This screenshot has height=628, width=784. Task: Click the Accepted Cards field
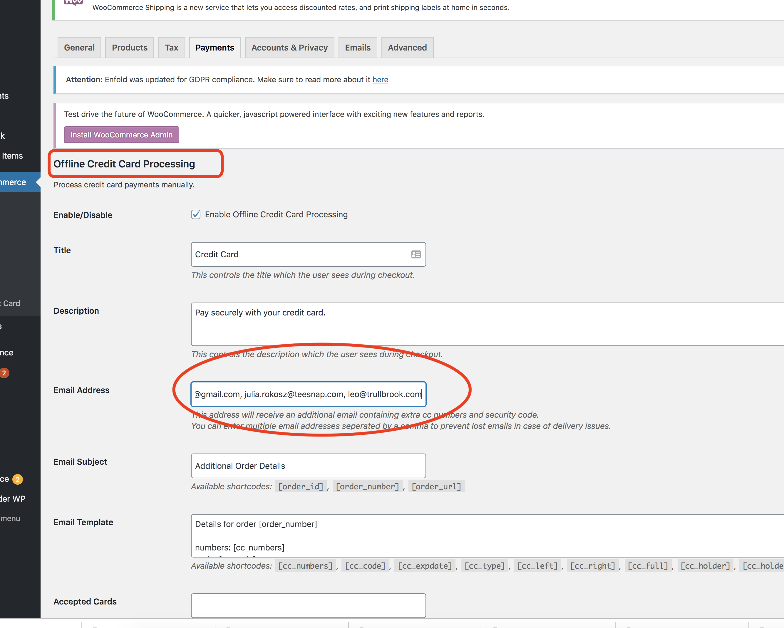pos(308,605)
